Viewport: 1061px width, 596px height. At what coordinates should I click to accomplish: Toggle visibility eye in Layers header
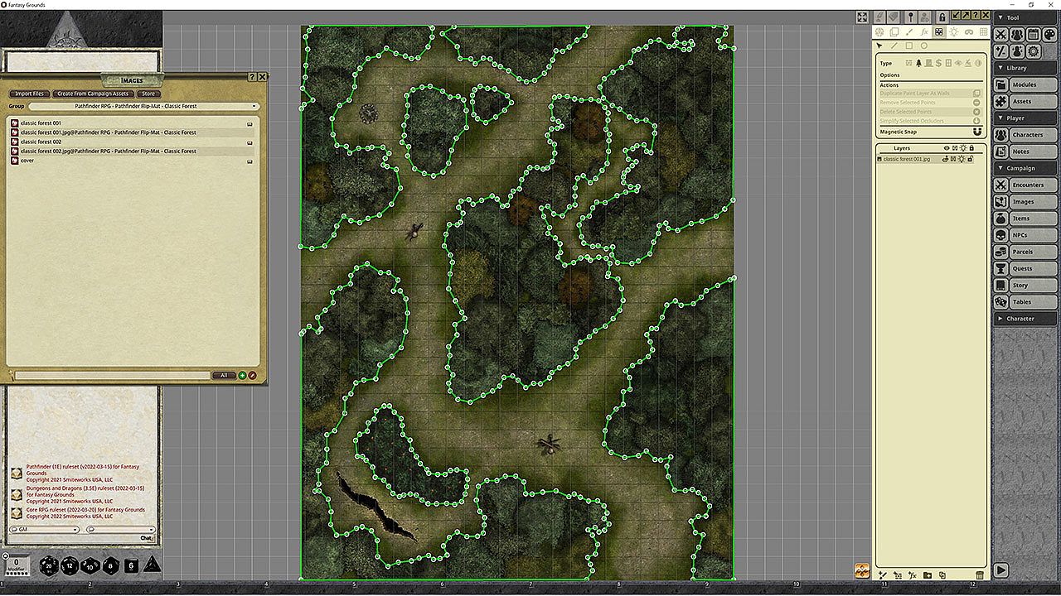click(x=946, y=148)
